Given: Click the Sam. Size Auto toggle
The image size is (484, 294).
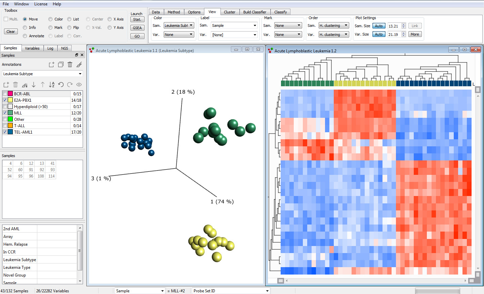Looking at the screenshot, I should click(x=379, y=25).
